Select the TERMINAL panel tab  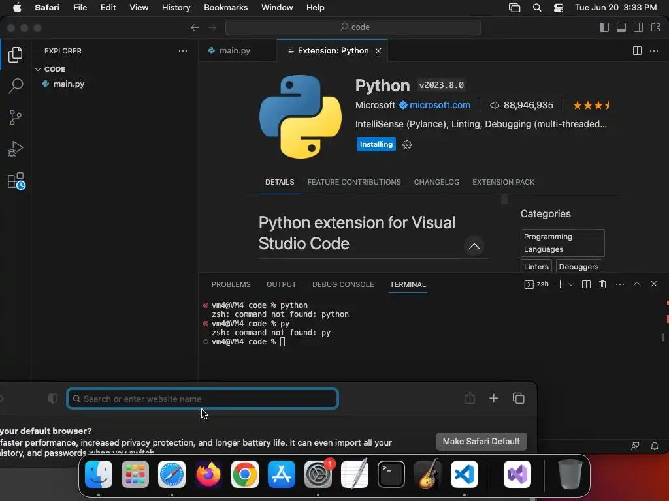[x=408, y=284]
